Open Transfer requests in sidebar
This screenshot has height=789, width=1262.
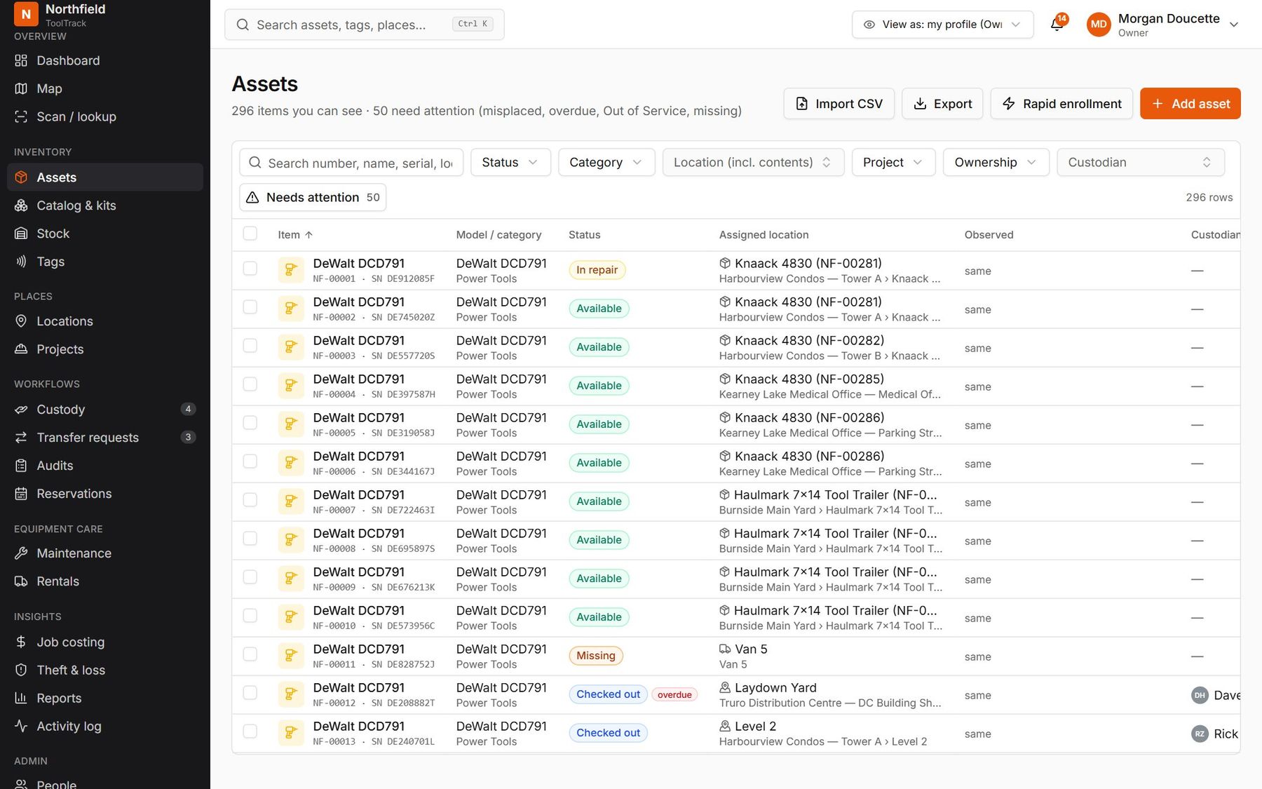pos(105,438)
